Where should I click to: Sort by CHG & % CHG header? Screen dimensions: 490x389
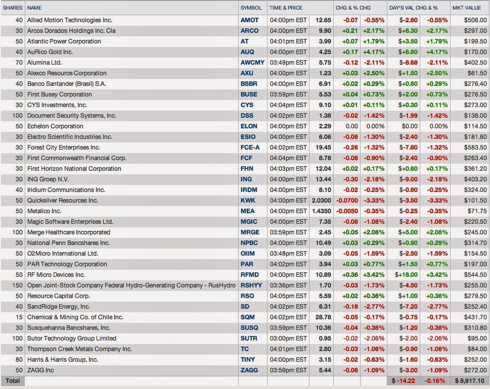point(353,8)
